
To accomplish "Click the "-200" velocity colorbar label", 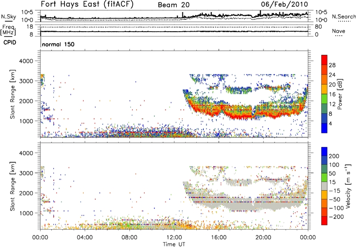I will coord(336,217).
